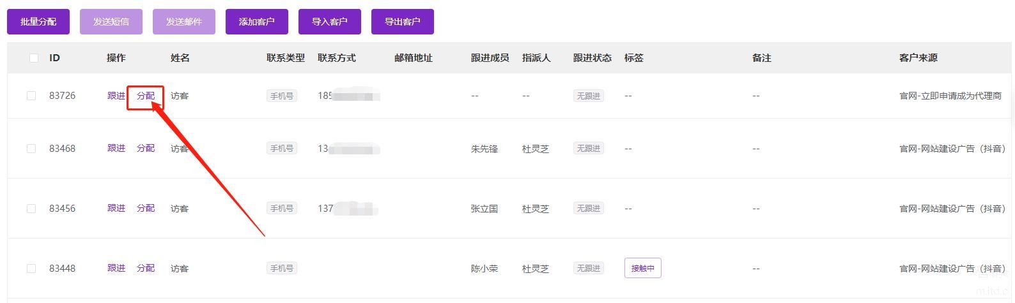Image resolution: width=1015 pixels, height=303 pixels.
Task: Toggle the select-all checkbox in header
Action: 34,58
